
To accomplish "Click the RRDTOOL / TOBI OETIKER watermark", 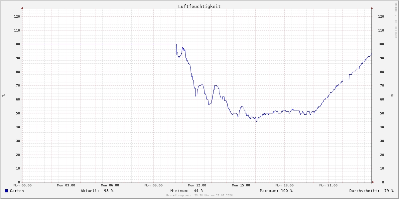I will pyautogui.click(x=396, y=20).
